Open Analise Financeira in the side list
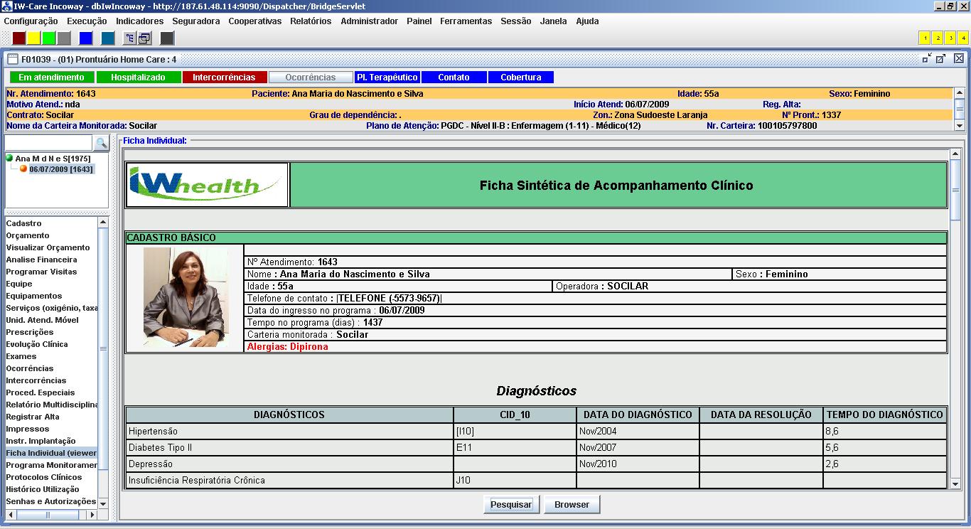The height and width of the screenshot is (529, 971). coord(41,260)
